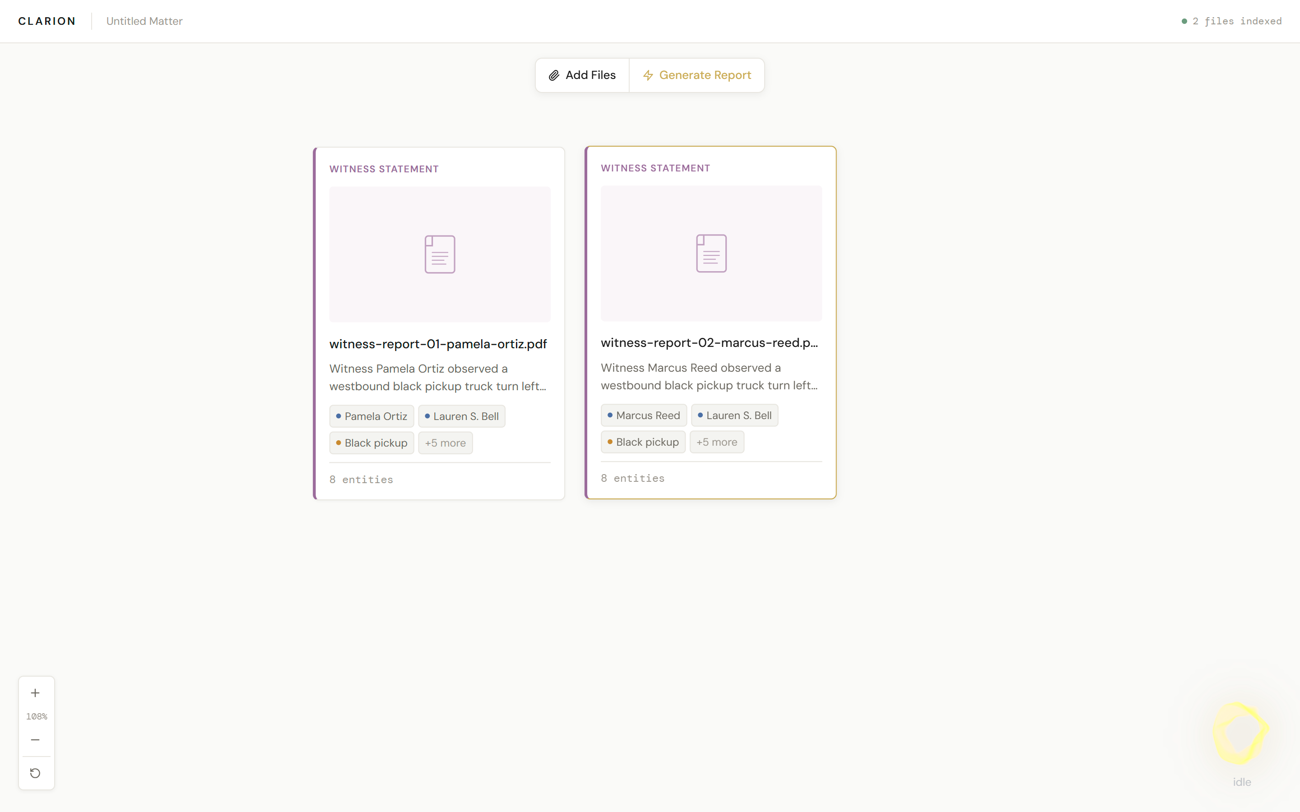Reset canvas view with rotate icon
Screen dimensions: 1300x812
[36, 773]
